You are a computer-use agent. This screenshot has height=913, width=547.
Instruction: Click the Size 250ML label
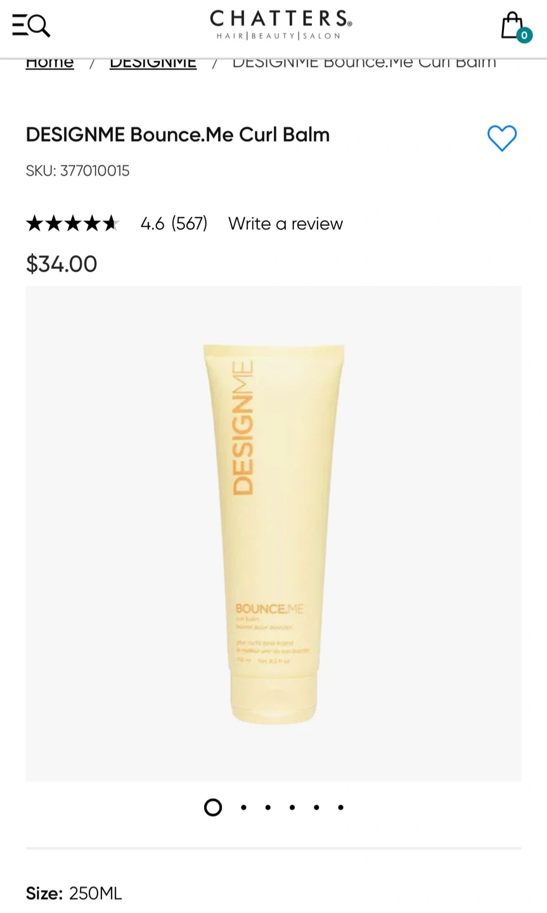[x=74, y=893]
